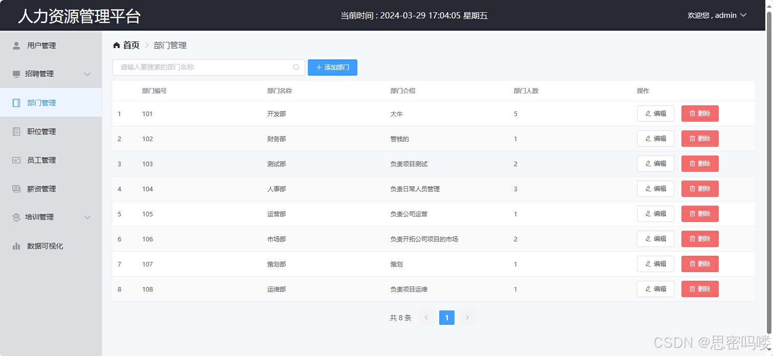Click the 部门人数 column header

[526, 91]
